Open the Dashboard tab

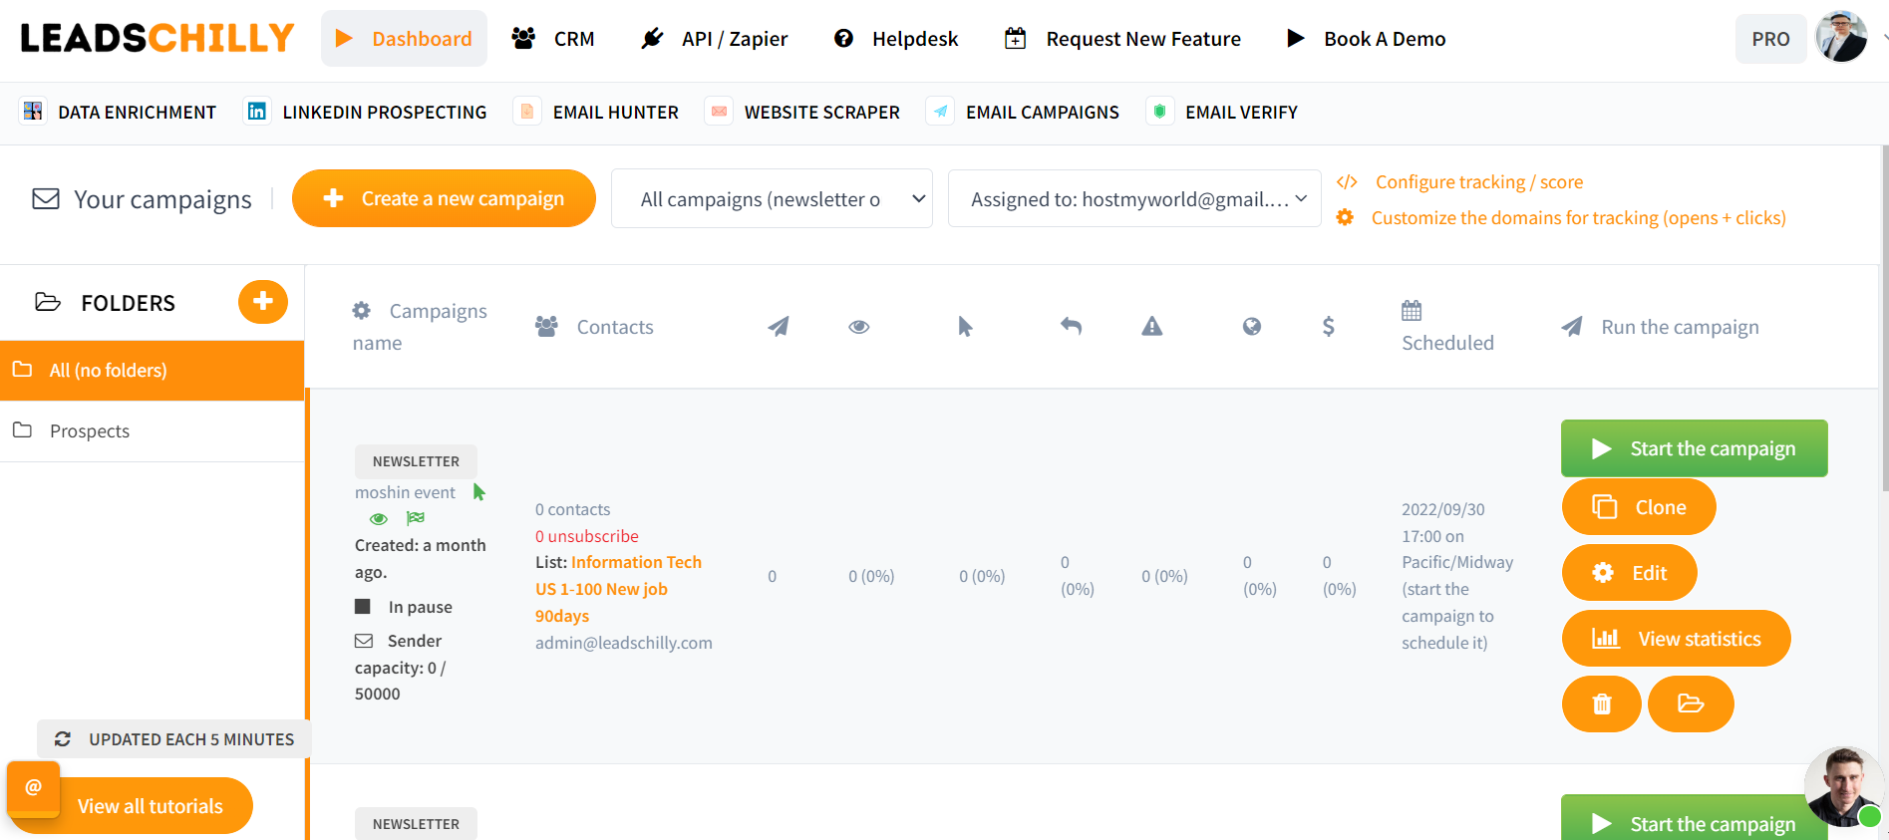click(x=404, y=39)
